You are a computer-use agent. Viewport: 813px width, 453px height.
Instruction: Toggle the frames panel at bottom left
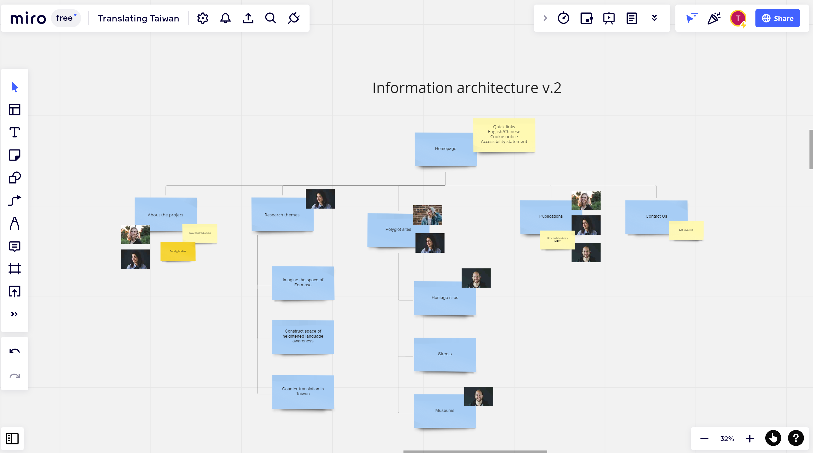click(12, 438)
